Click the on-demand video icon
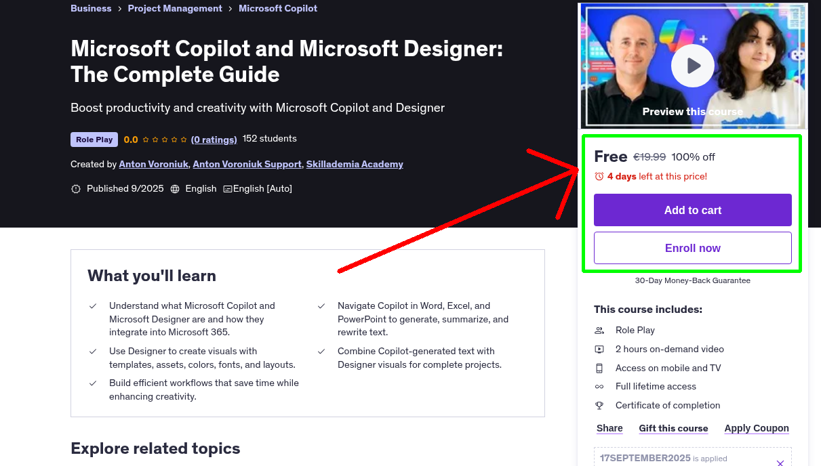Image resolution: width=821 pixels, height=466 pixels. point(599,349)
